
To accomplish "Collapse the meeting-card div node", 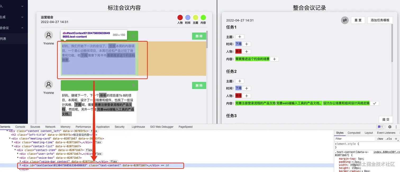I will (10, 138).
